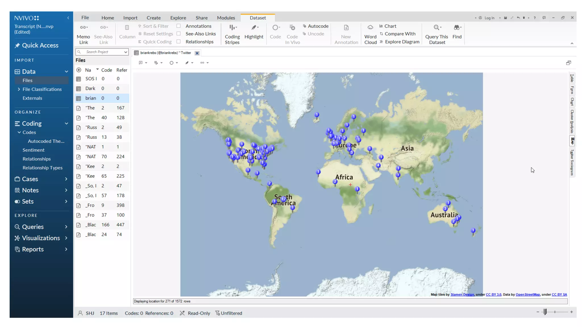Close the briankrebs Twitter dataset tab
Viewport: 582px width, 327px height.
tap(197, 53)
